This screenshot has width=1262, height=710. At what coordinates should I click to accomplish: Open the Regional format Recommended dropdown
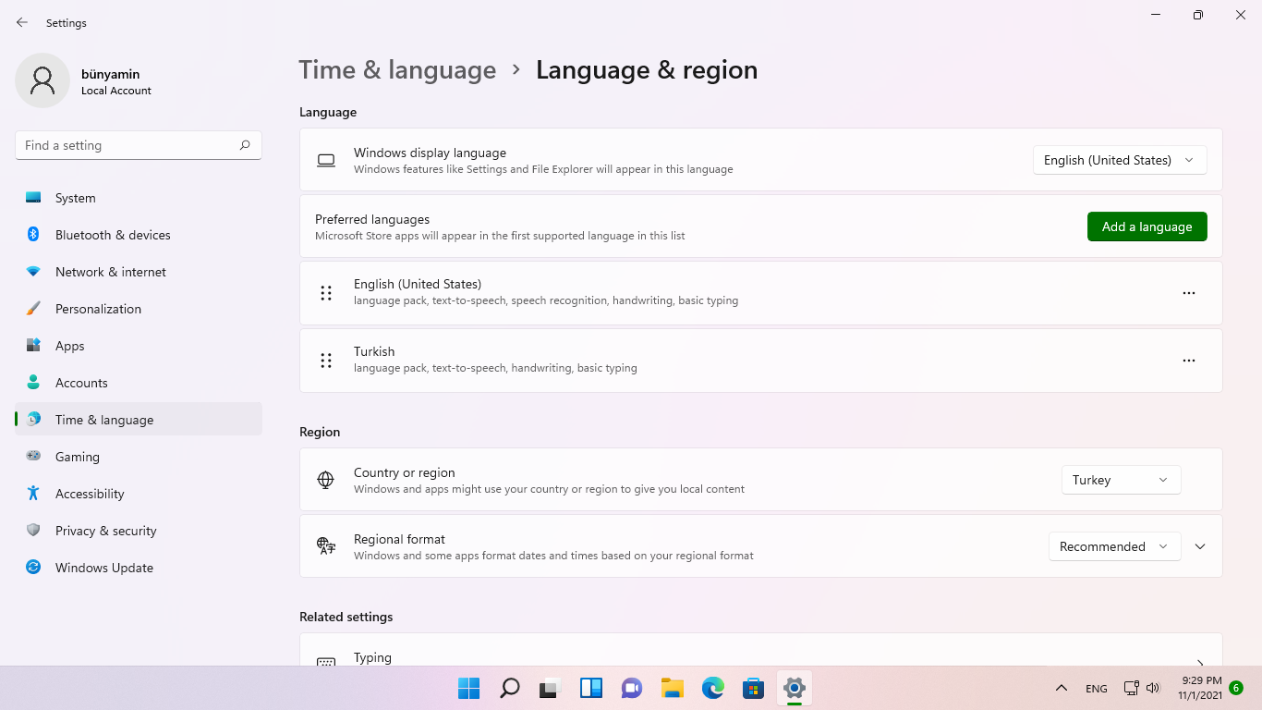1114,546
